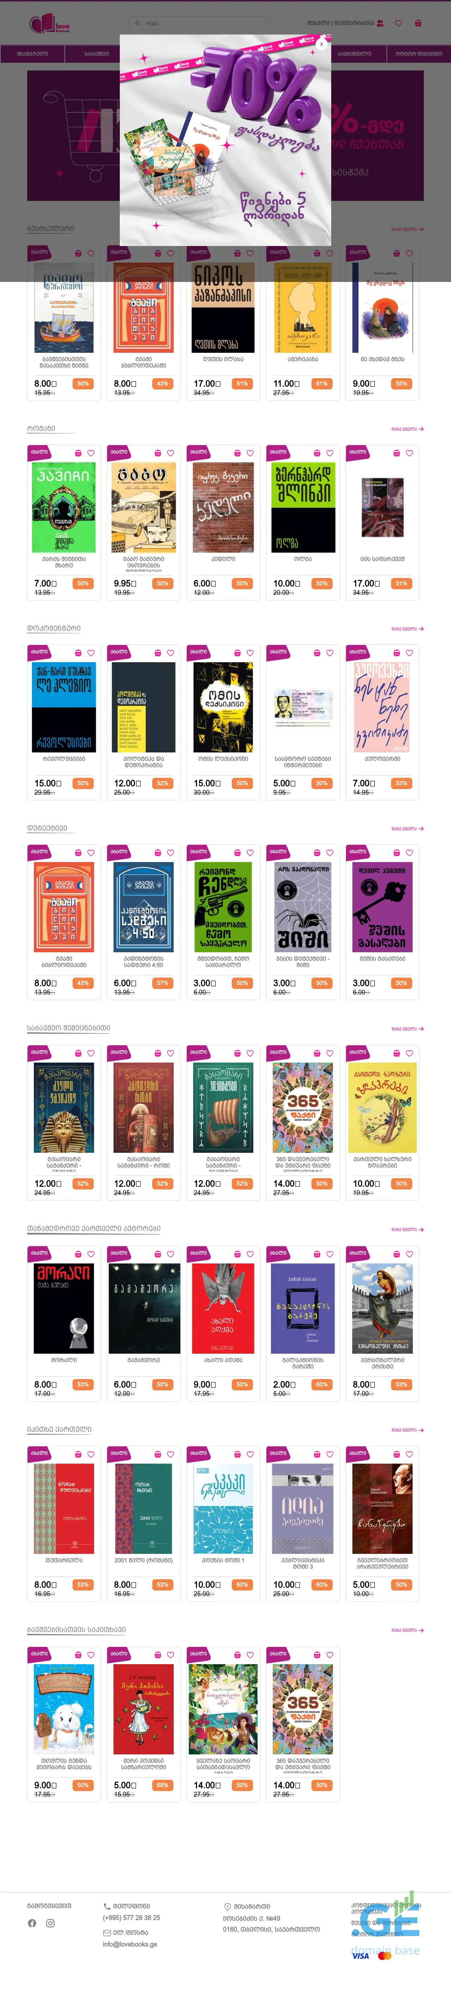Screen dimensions: 451x1993
Task: Open the wishlist heart icon in header
Action: coord(399,23)
